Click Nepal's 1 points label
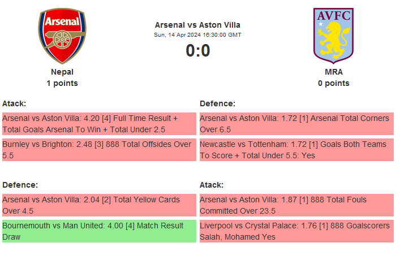The height and width of the screenshot is (260, 396). coord(62,83)
